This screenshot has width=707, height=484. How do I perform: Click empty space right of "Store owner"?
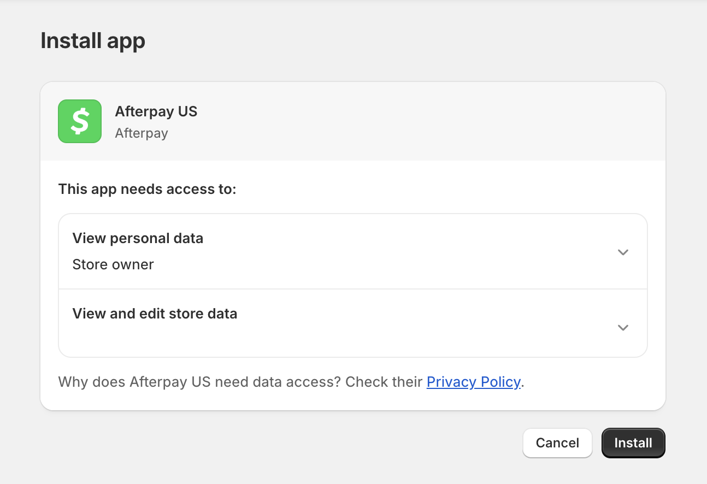coord(355,264)
